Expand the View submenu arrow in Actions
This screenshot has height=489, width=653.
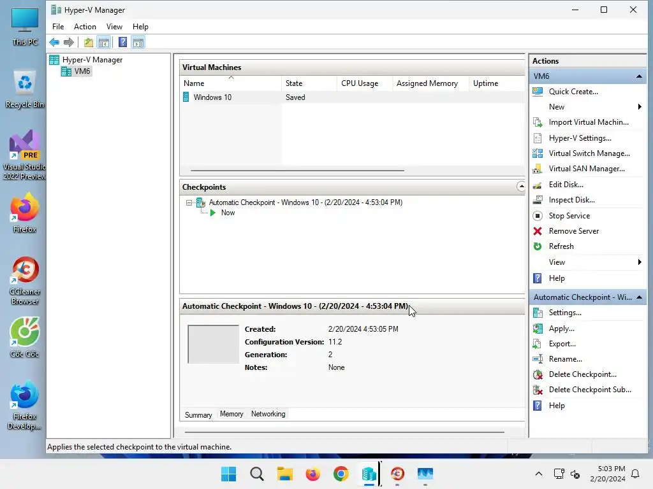coord(639,262)
